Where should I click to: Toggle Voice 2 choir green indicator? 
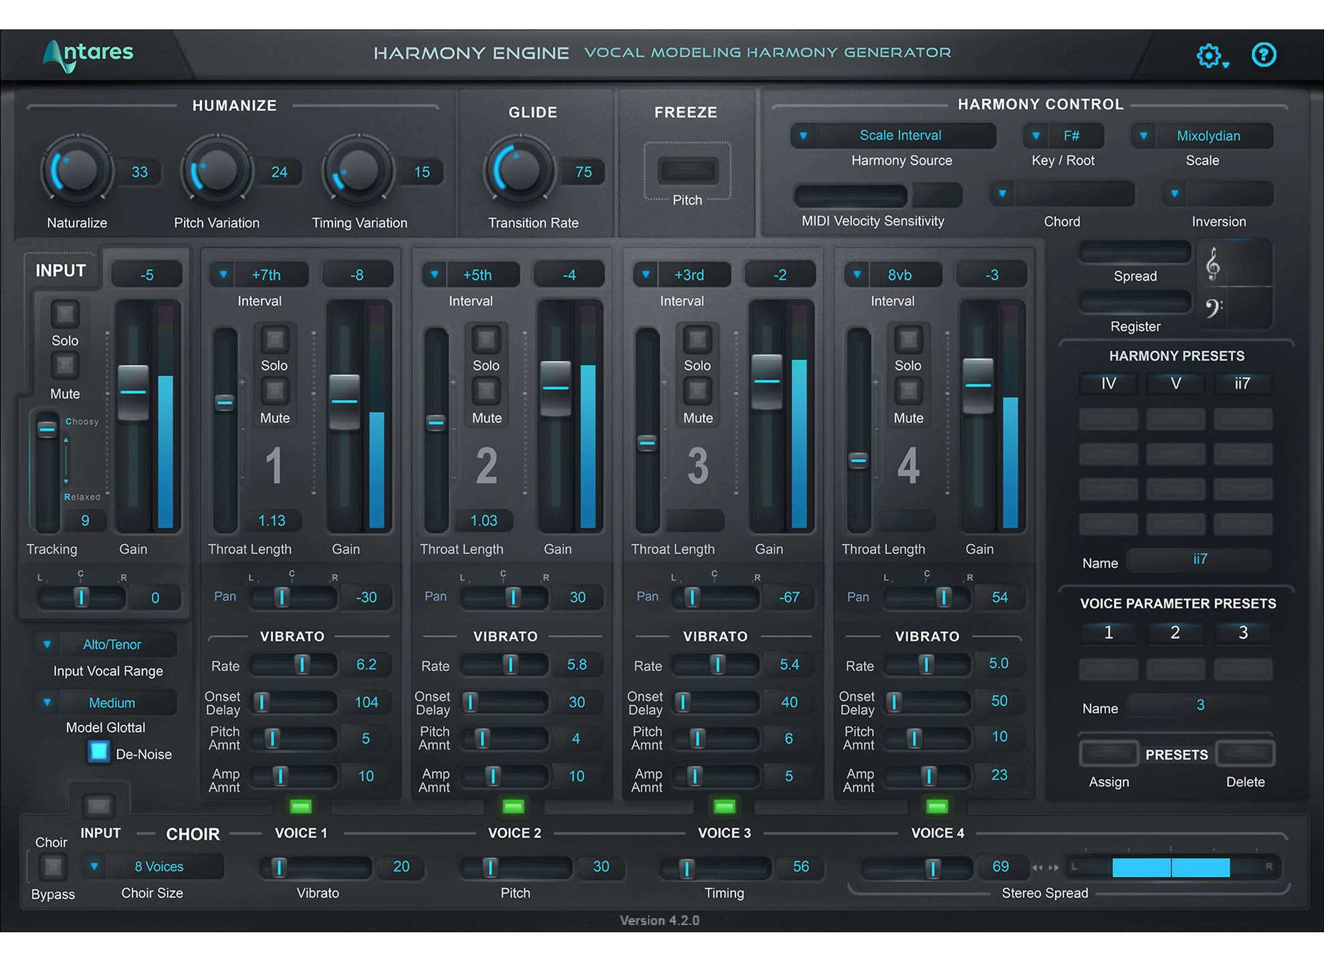pos(514,807)
